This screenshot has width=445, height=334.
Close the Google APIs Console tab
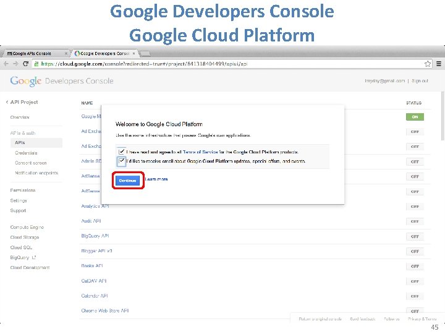coord(66,53)
